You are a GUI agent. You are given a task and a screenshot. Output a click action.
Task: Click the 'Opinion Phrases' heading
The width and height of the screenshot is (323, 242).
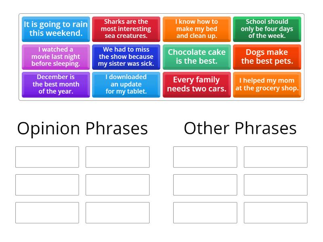pos(82,128)
